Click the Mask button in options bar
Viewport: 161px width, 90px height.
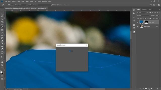[x=30, y=5]
